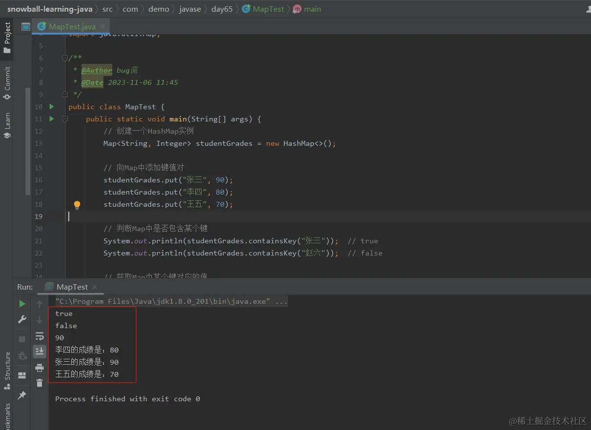
Task: Select the MapTest tab in Run panel
Action: pyautogui.click(x=71, y=287)
